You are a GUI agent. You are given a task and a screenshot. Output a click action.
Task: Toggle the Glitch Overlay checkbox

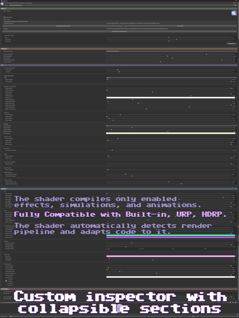pyautogui.click(x=107, y=137)
